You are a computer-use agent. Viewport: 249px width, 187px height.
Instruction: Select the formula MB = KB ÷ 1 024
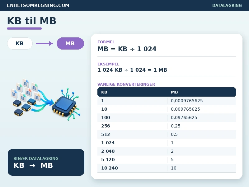(127, 49)
